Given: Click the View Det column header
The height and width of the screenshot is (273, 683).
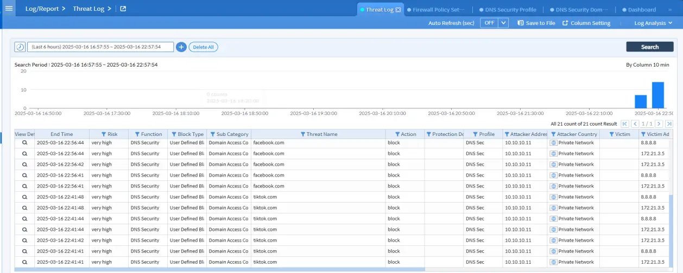Looking at the screenshot, I should [24, 134].
